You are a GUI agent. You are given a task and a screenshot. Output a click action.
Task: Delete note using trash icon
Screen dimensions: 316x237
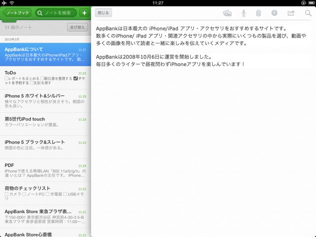(258, 13)
